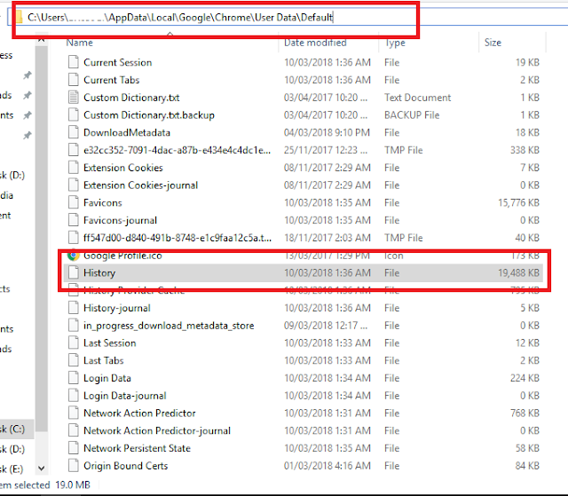
Task: Click the navigation pane scrollbar down arrow
Action: [42, 468]
